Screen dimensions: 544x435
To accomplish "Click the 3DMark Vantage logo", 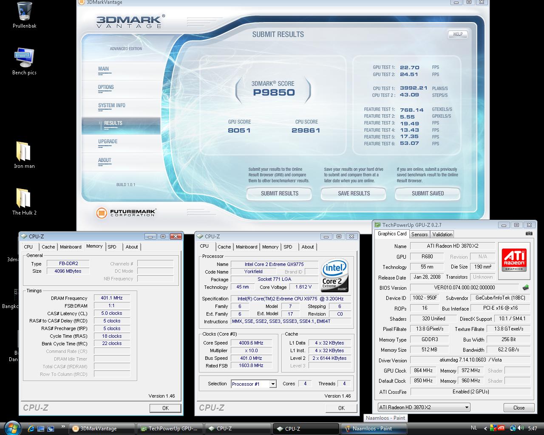I will 130,21.
